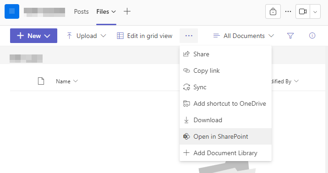Click the blurred channel name title

tap(44, 12)
